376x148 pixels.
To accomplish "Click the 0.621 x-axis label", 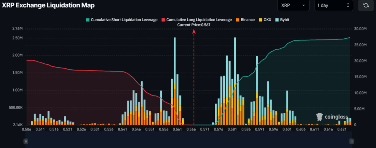I will tap(342, 129).
